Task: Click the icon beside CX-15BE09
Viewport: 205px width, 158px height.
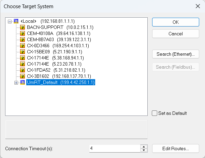Action: tap(23, 52)
